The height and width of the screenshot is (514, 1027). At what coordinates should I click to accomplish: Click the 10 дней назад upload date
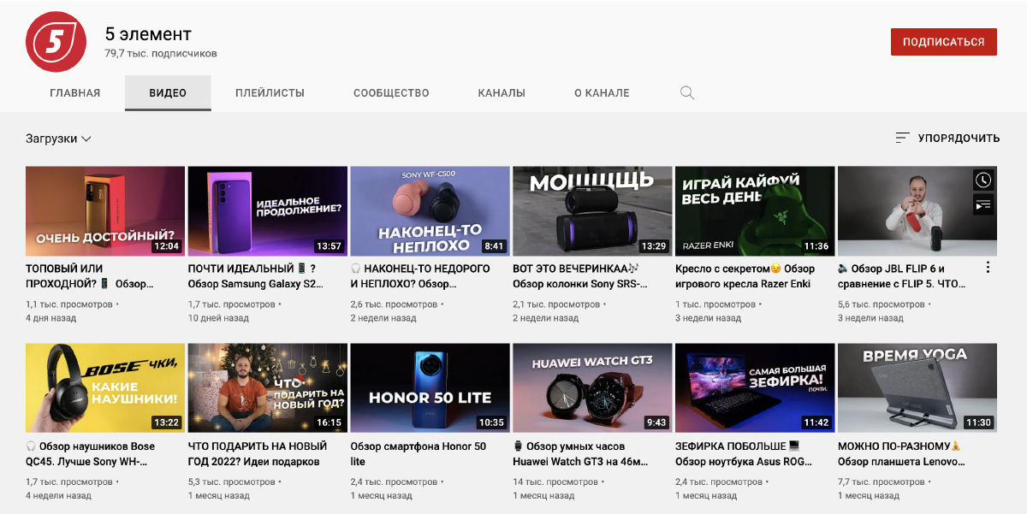click(x=218, y=318)
